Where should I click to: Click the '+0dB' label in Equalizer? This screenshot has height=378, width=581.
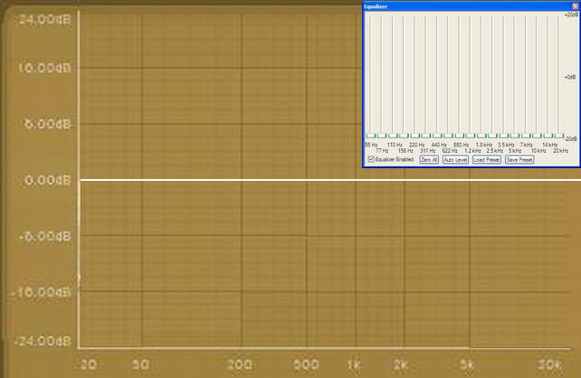point(570,77)
